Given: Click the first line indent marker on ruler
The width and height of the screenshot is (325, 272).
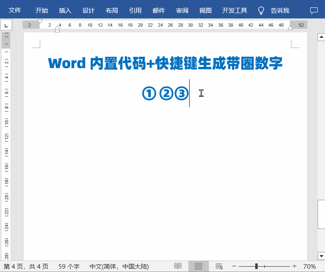Looking at the screenshot, I should coord(40,21).
